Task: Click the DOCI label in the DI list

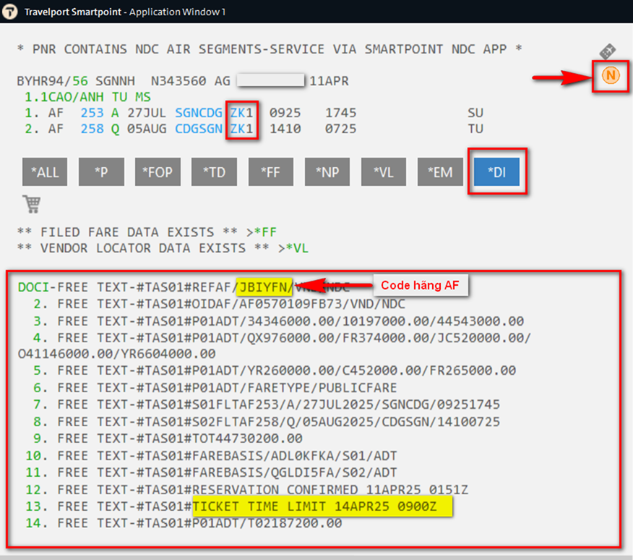Action: click(x=33, y=287)
